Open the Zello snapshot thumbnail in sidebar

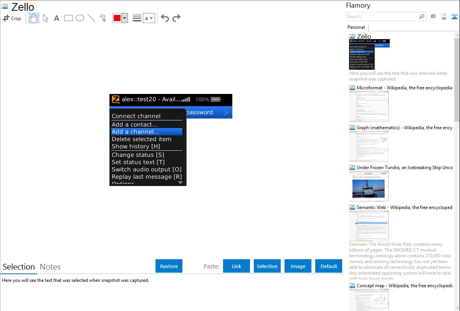[x=369, y=54]
